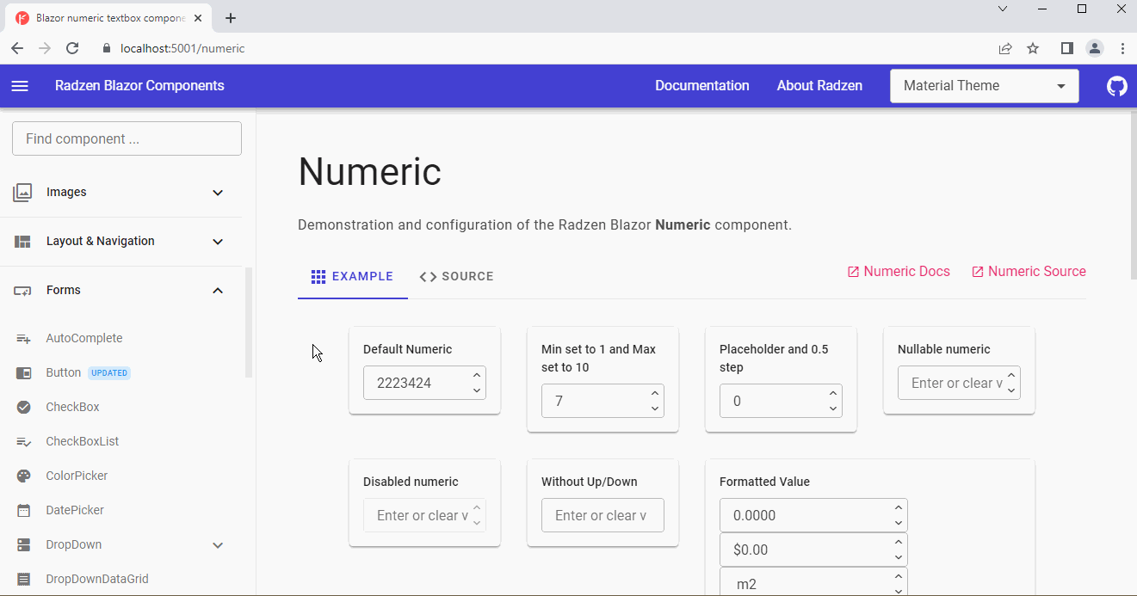Click the DatePicker calendar icon
Screen dimensions: 1137x596
(24, 511)
